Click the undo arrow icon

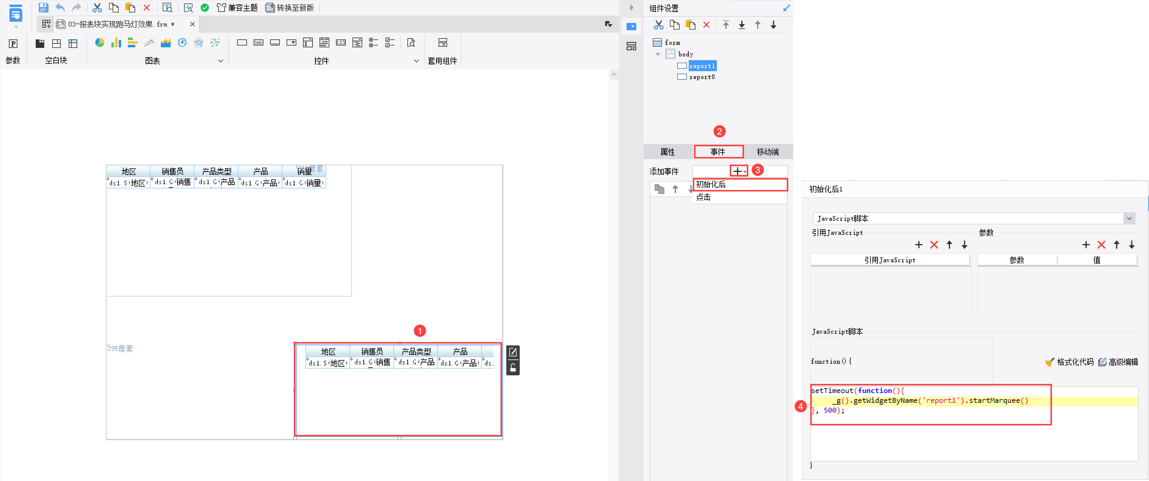[60, 8]
